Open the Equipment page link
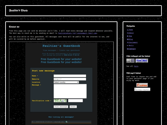This screenshot has height=125, width=167. (132, 42)
